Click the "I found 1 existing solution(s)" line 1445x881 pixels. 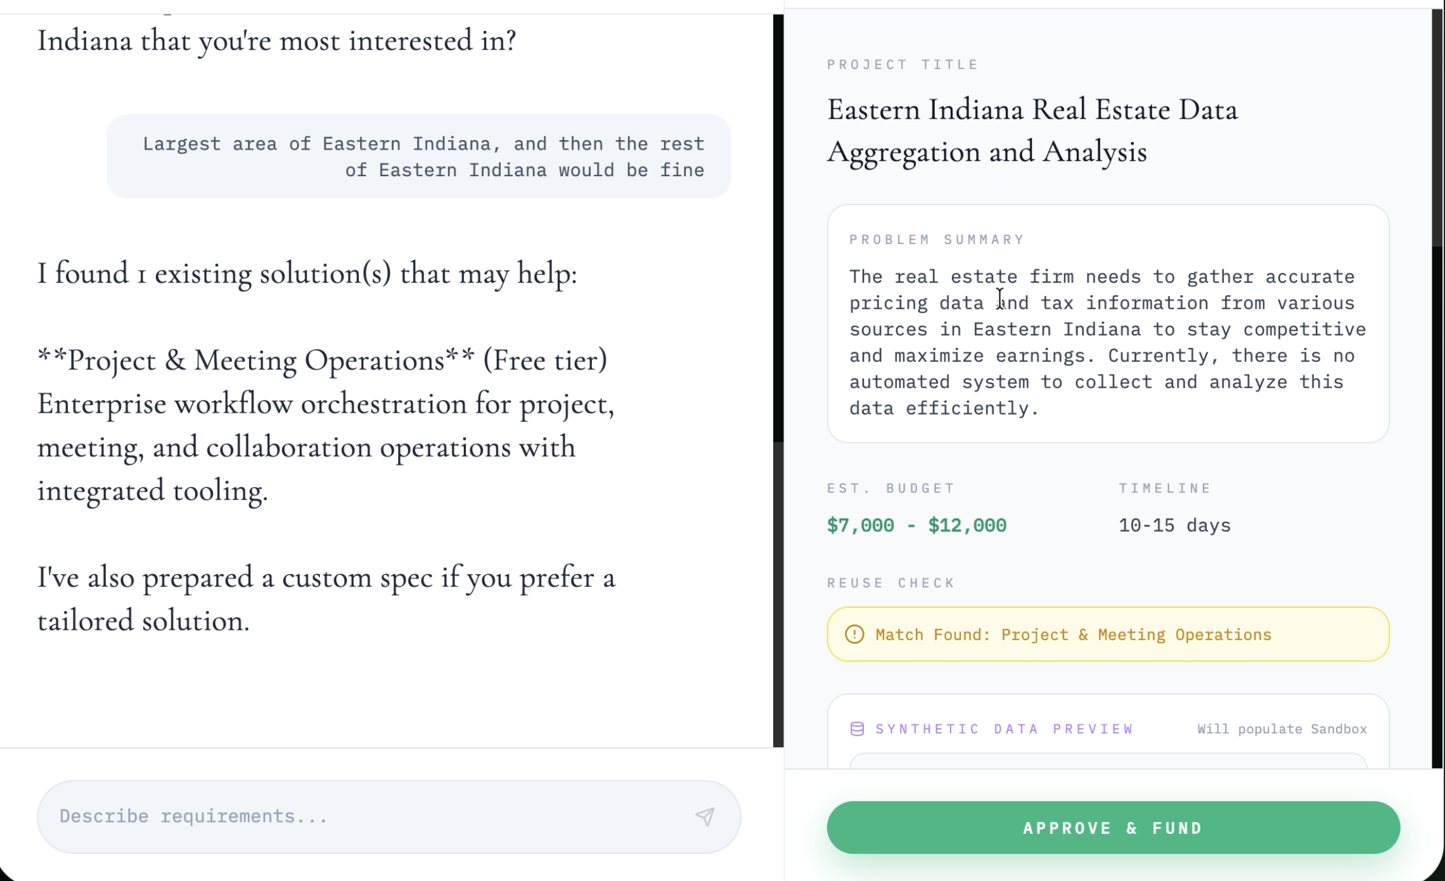[307, 274]
